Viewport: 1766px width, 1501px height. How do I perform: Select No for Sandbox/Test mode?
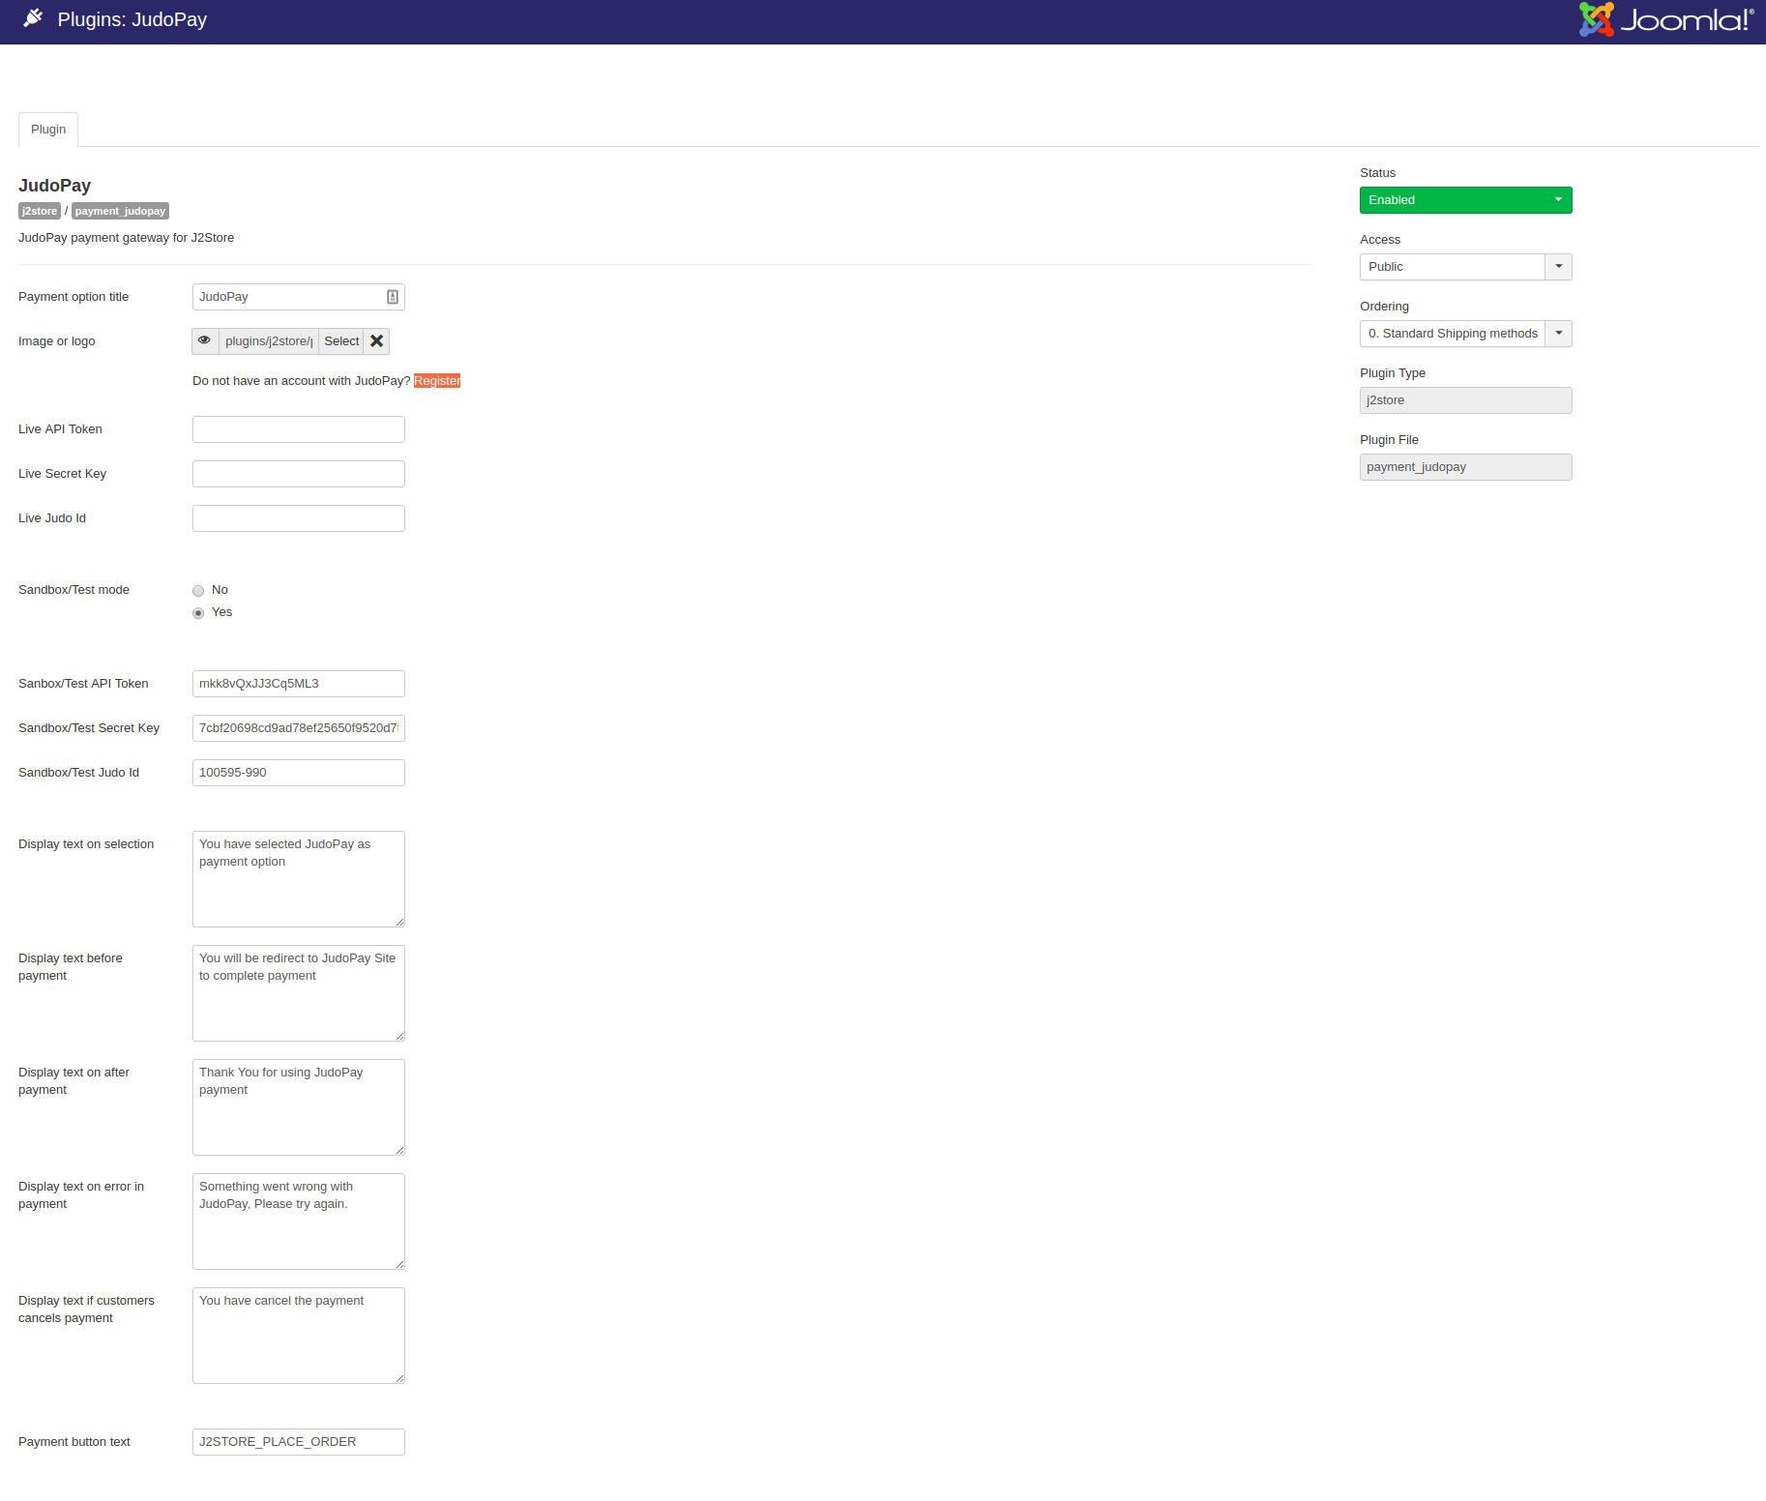pos(198,591)
